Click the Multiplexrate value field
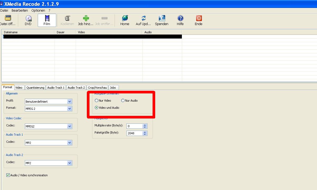 point(135,126)
